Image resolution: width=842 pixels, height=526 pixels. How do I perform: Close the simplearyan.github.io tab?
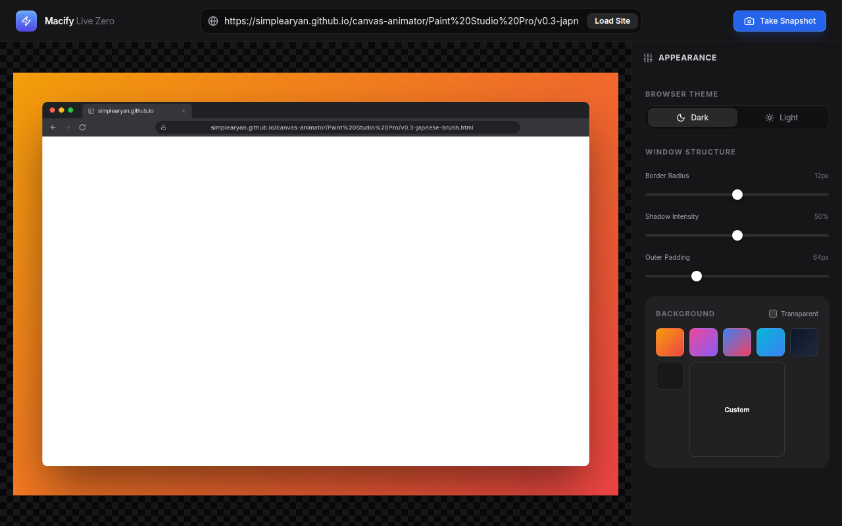point(184,111)
